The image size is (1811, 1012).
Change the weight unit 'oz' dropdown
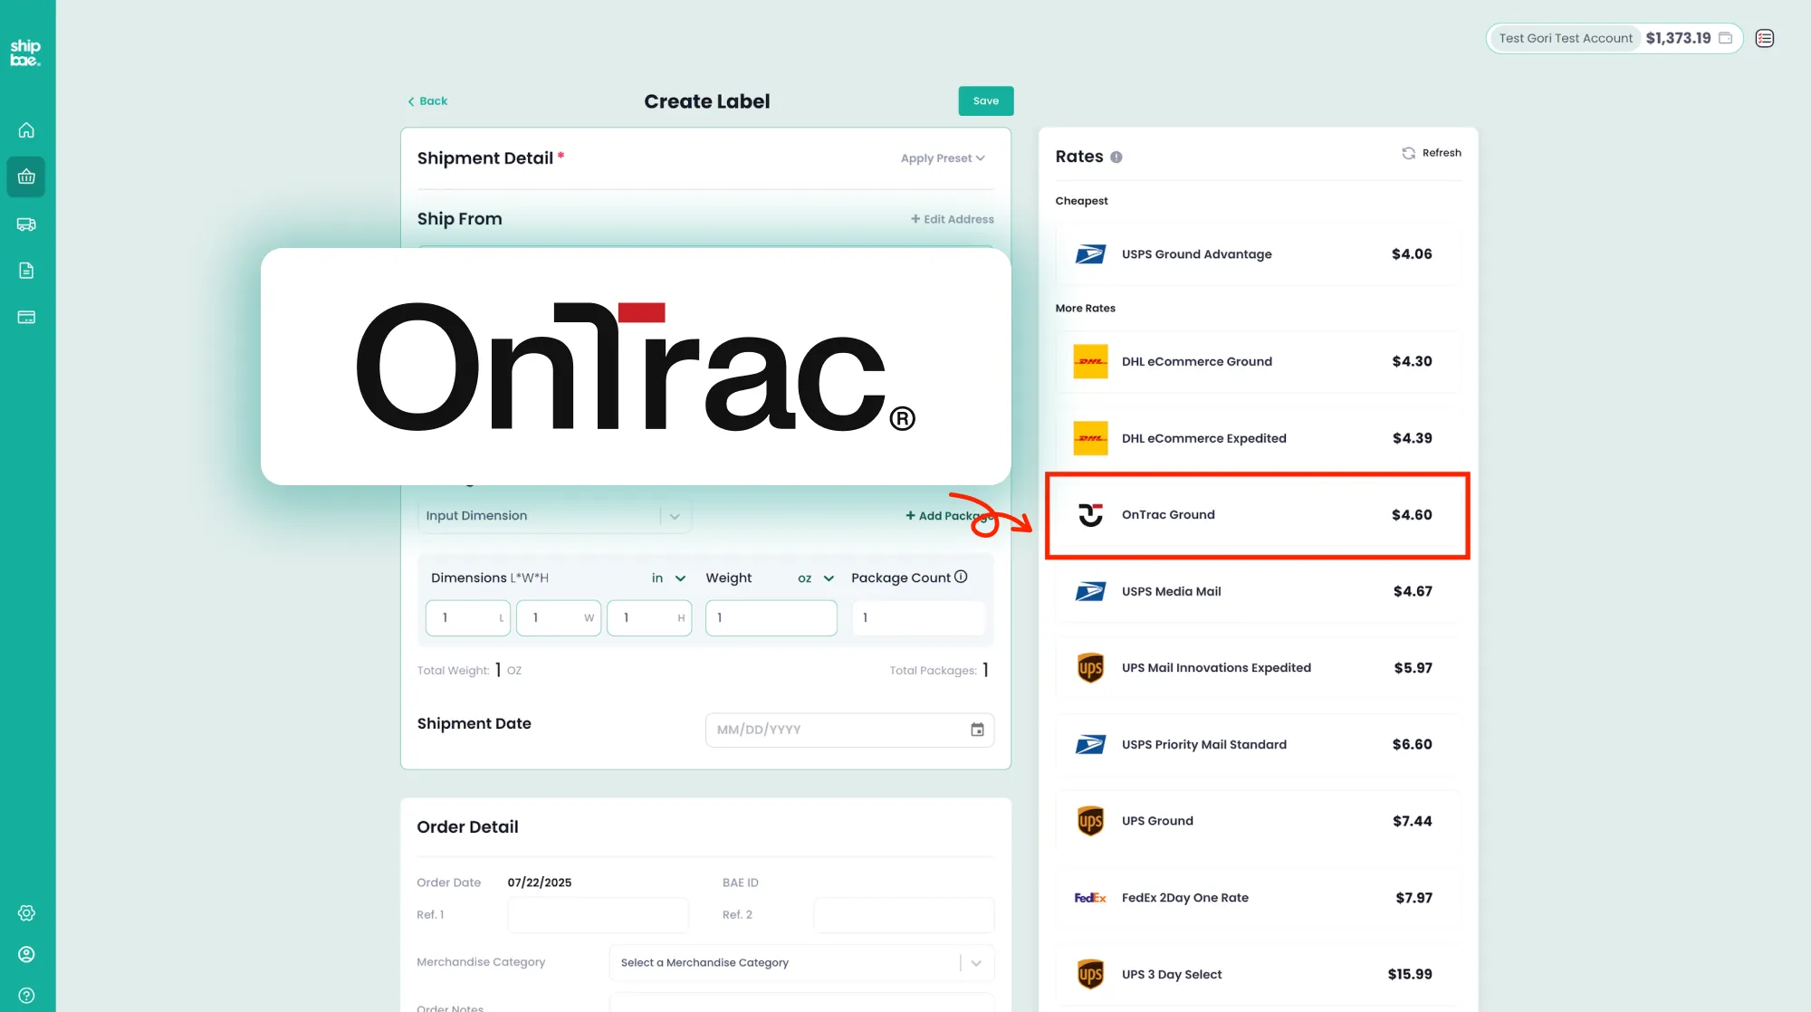(816, 578)
